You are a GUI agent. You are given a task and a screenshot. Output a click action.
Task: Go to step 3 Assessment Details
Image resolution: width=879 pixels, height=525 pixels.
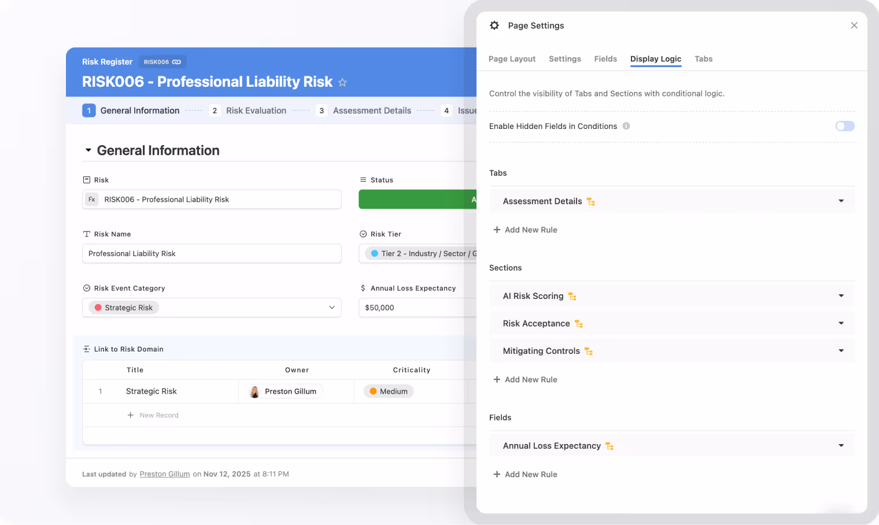point(364,110)
